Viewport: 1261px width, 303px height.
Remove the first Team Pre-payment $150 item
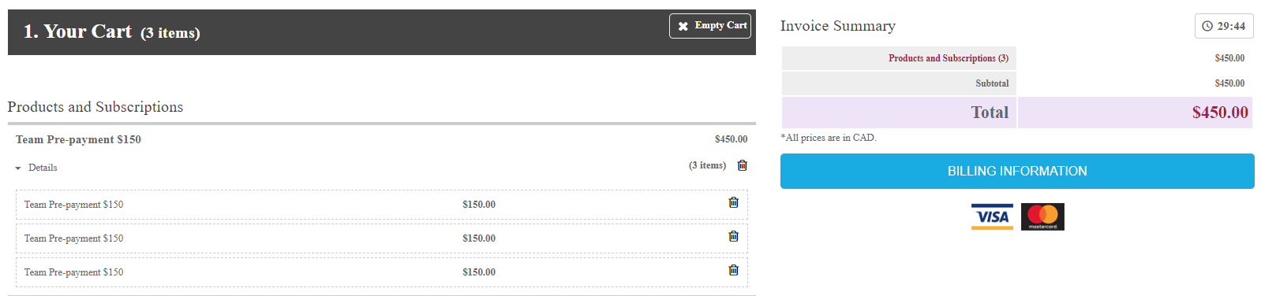click(734, 202)
